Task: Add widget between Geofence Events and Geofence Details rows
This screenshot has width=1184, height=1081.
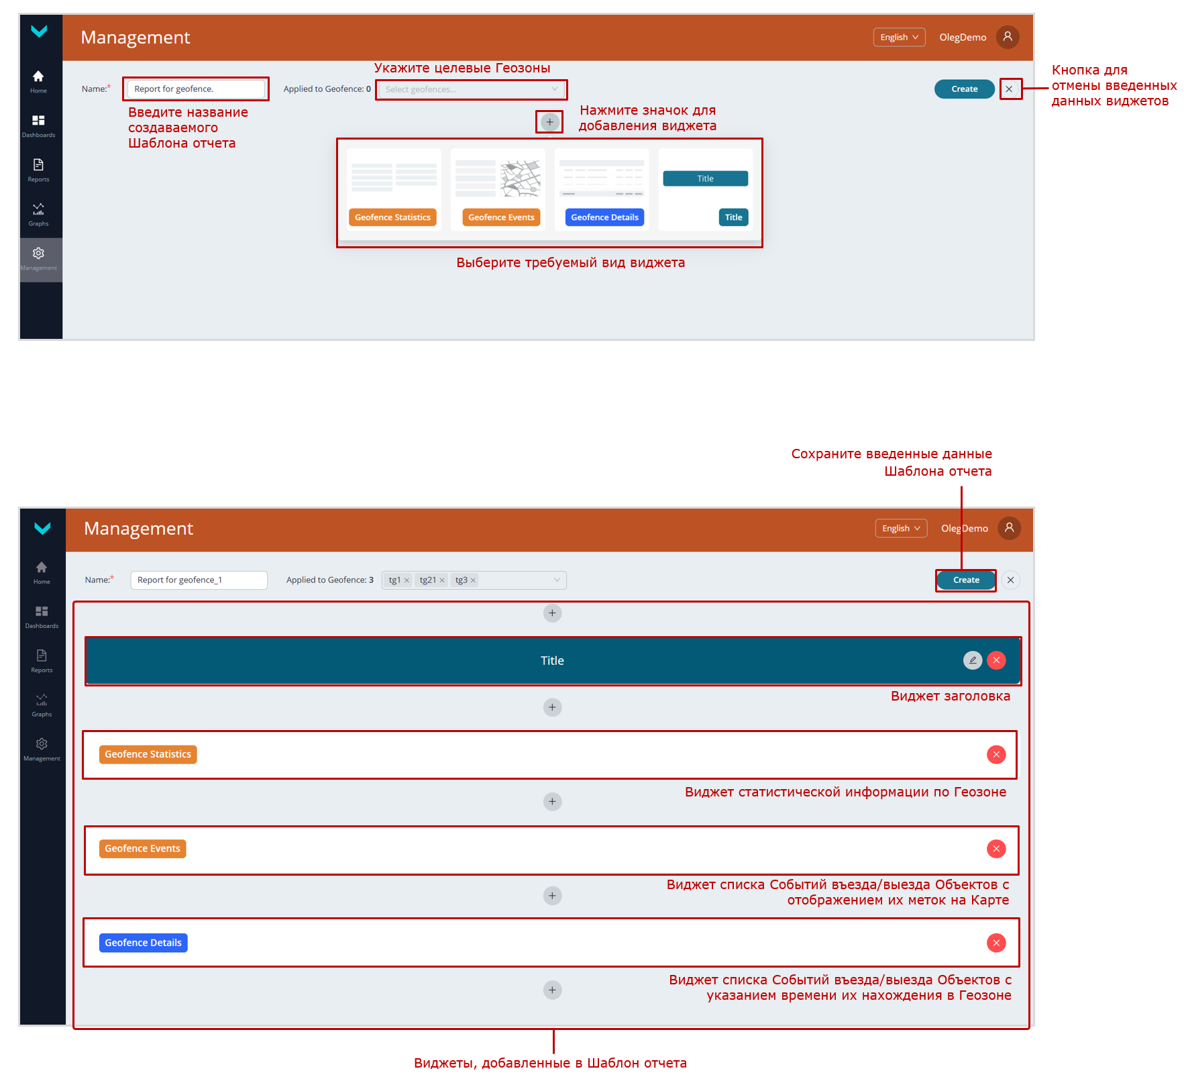Action: [552, 896]
